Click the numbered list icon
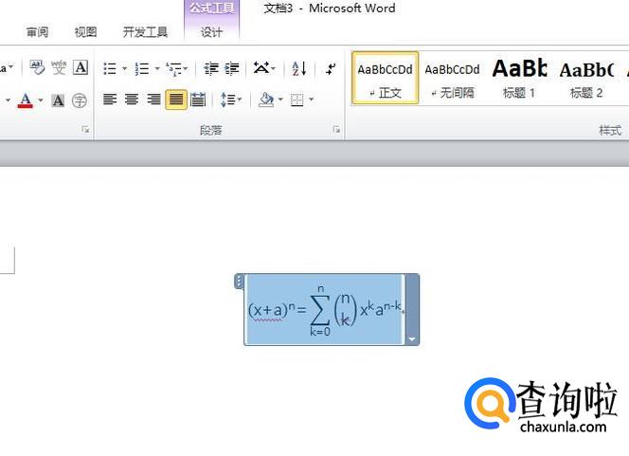Viewport: 629px width, 456px height. coord(142,68)
